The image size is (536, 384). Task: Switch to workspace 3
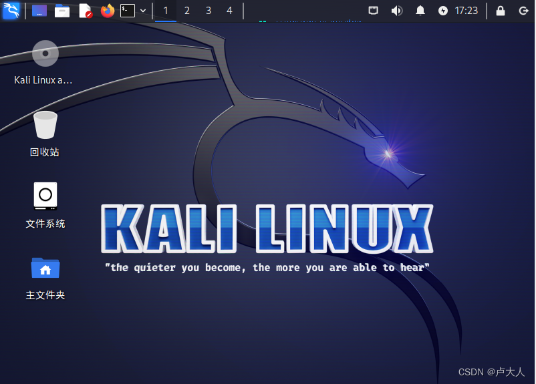[209, 11]
